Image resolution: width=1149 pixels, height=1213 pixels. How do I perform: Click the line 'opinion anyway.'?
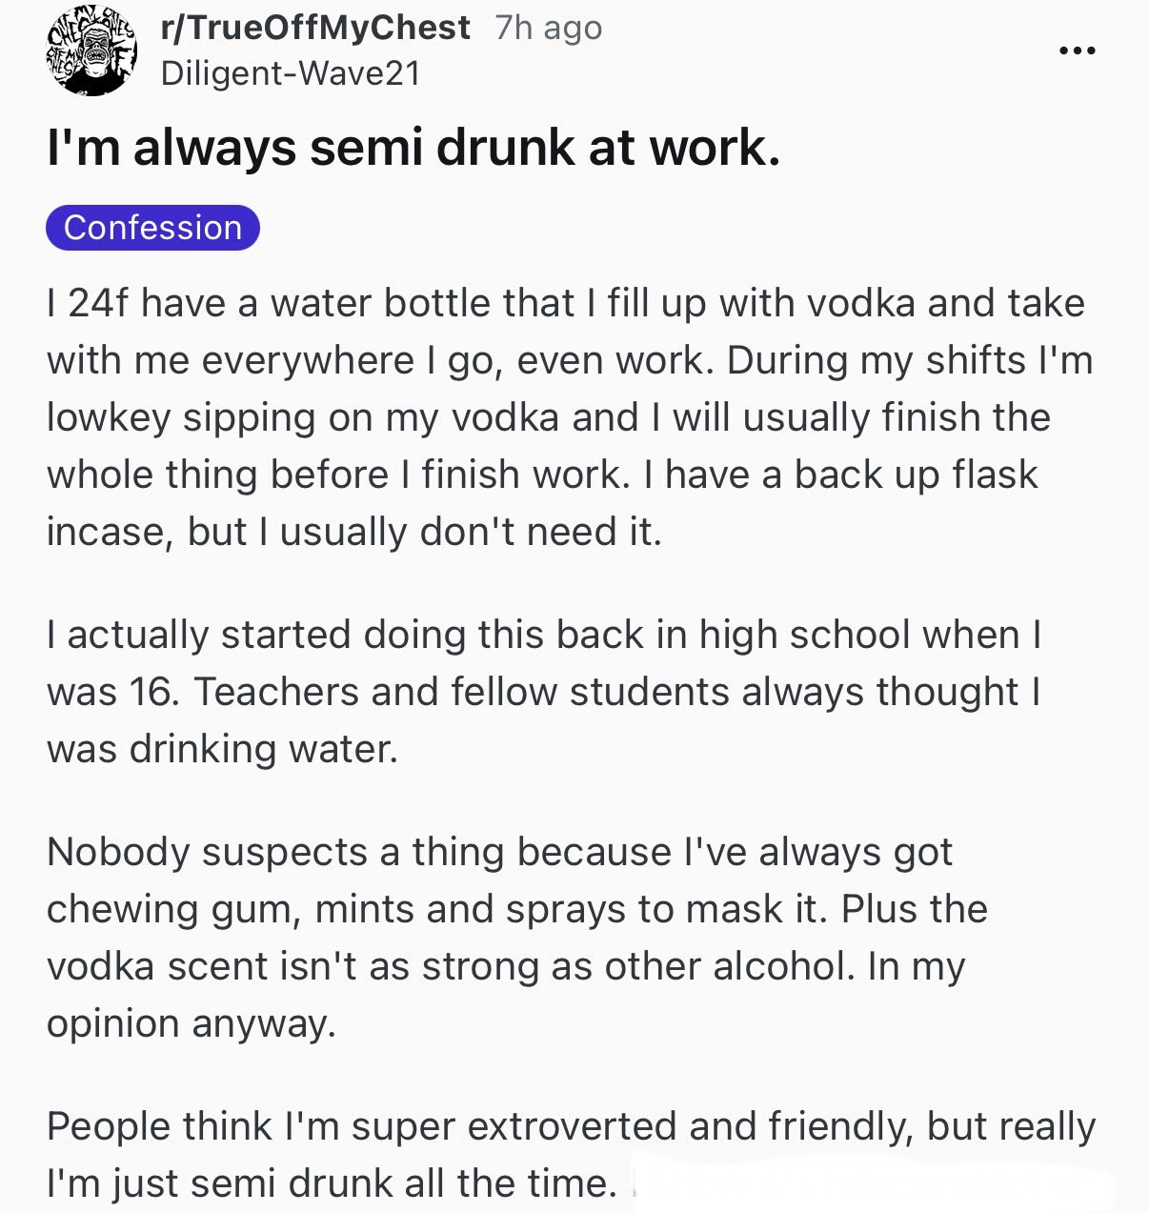pyautogui.click(x=191, y=1023)
